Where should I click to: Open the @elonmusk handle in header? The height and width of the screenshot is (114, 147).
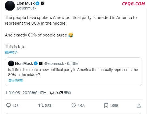[x=26, y=8]
